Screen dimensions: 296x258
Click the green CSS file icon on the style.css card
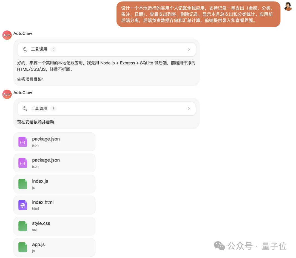coord(23,226)
